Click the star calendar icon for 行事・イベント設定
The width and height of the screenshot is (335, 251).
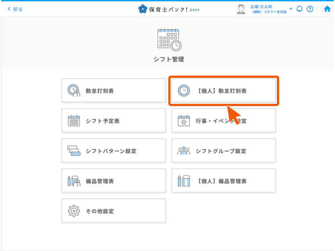[x=184, y=121]
